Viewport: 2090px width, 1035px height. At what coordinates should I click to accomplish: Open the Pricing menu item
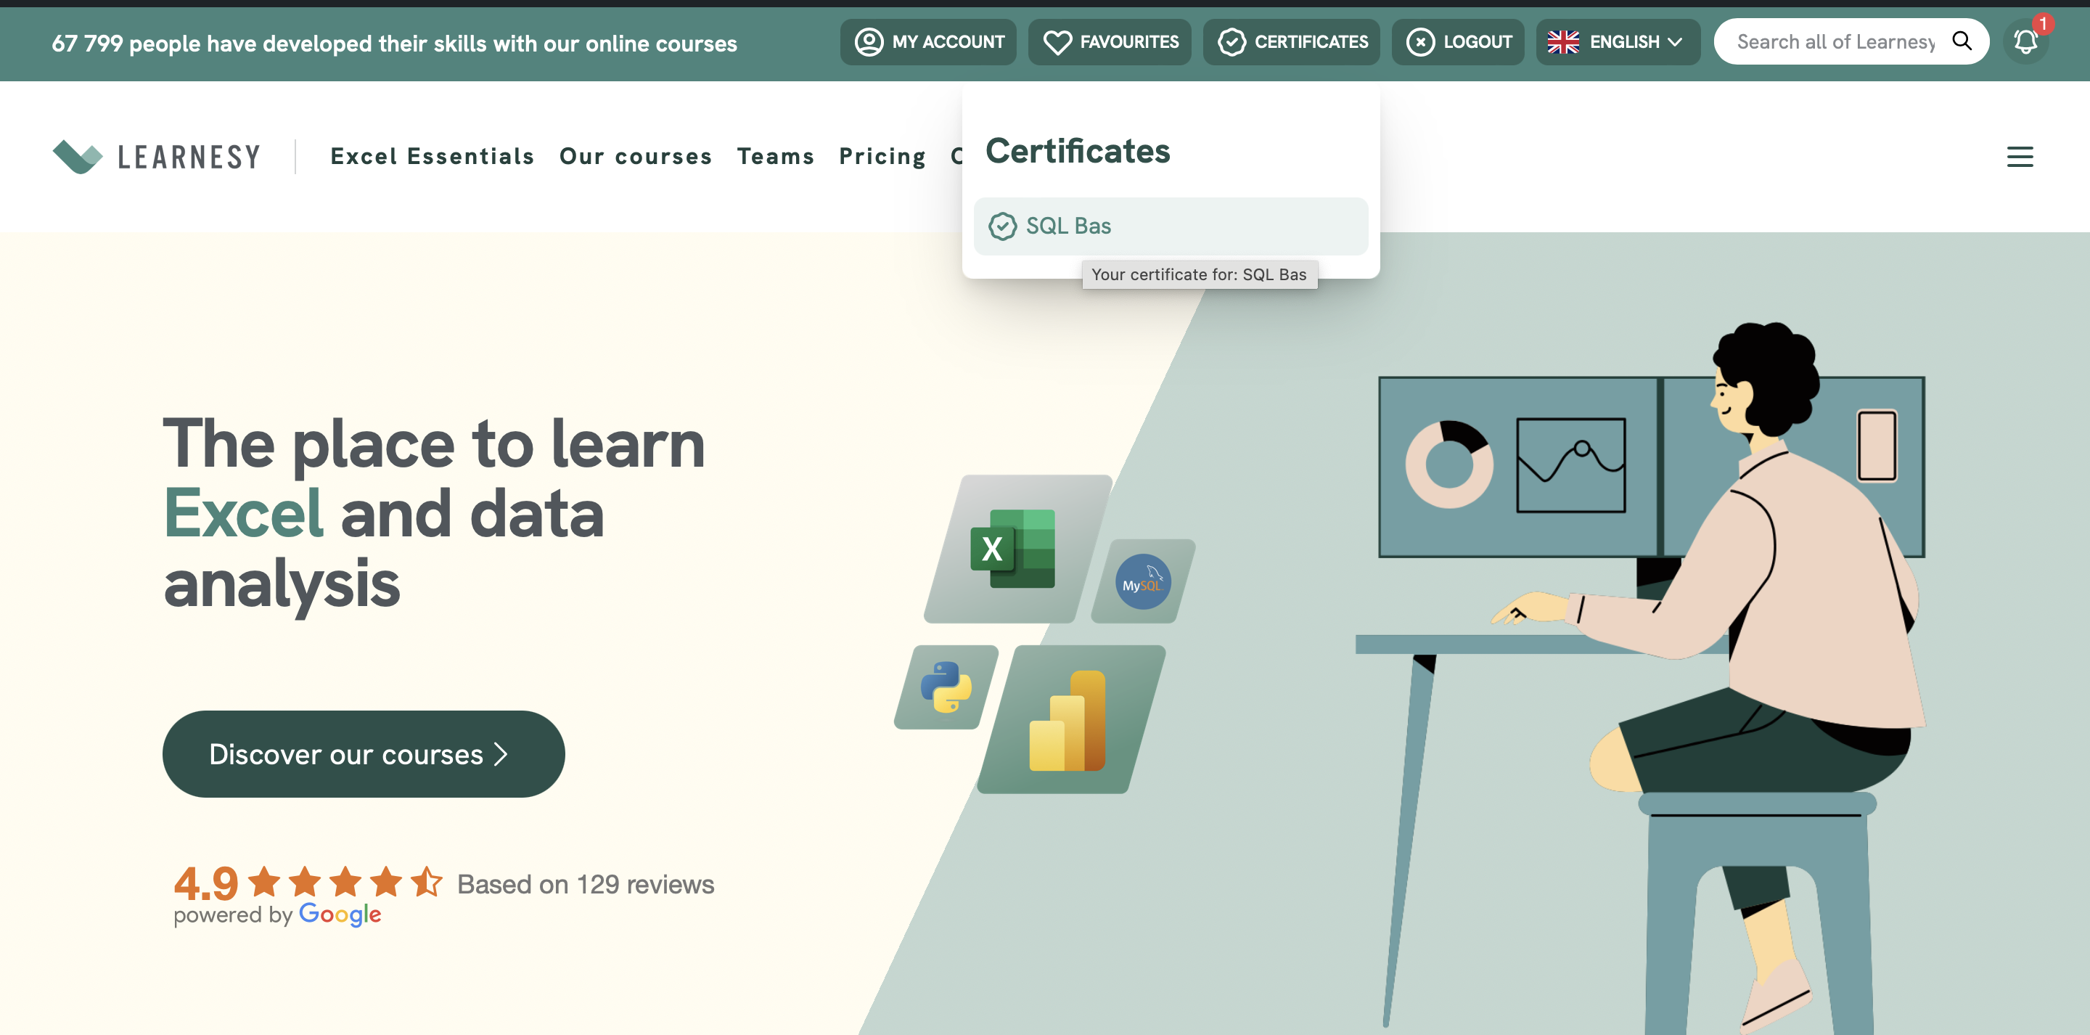pos(882,156)
